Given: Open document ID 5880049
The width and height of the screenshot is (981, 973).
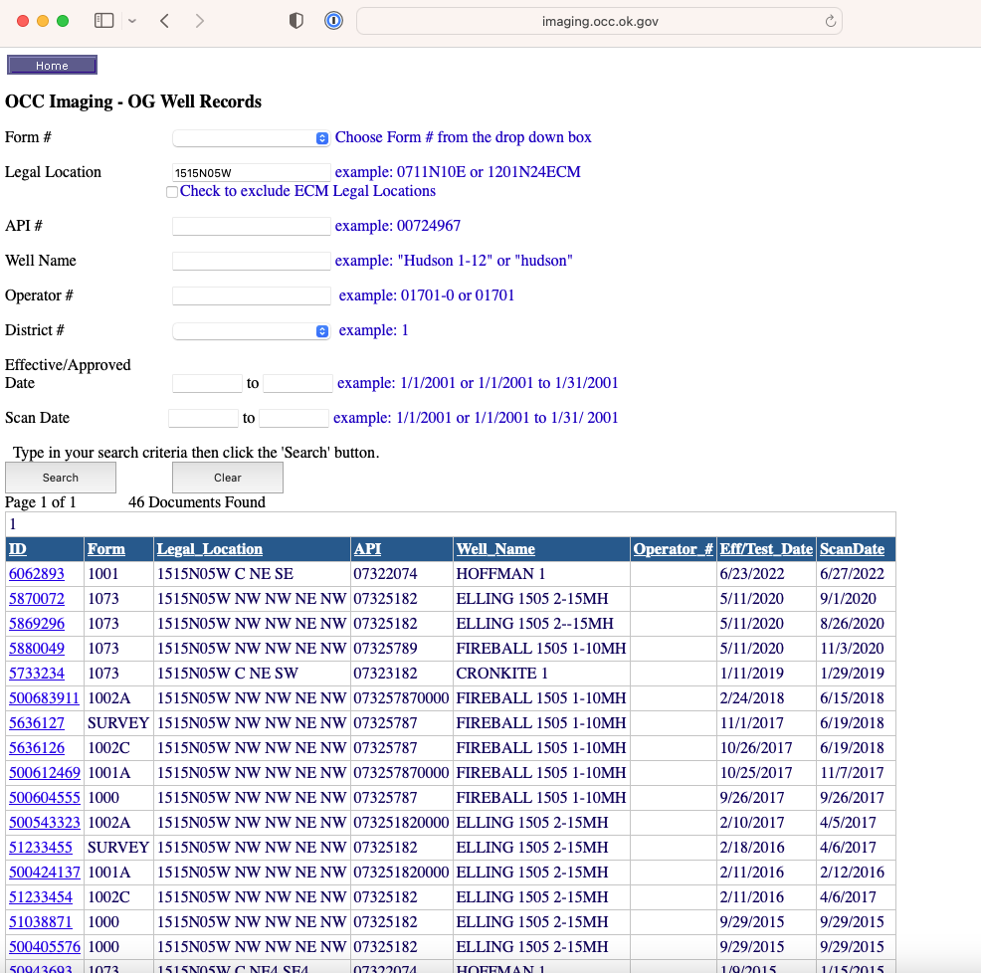Looking at the screenshot, I should (x=37, y=649).
